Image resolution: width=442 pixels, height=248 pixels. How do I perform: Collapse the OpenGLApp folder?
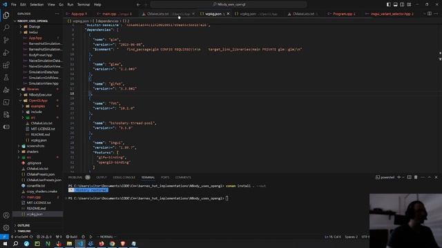point(38,101)
